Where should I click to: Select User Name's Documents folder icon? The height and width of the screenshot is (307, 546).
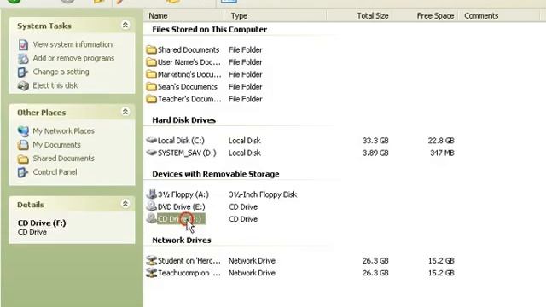[151, 62]
